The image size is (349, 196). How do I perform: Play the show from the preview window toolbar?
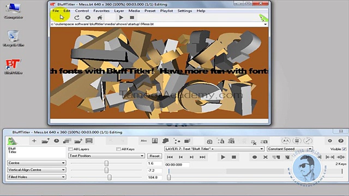pyautogui.click(x=121, y=17)
